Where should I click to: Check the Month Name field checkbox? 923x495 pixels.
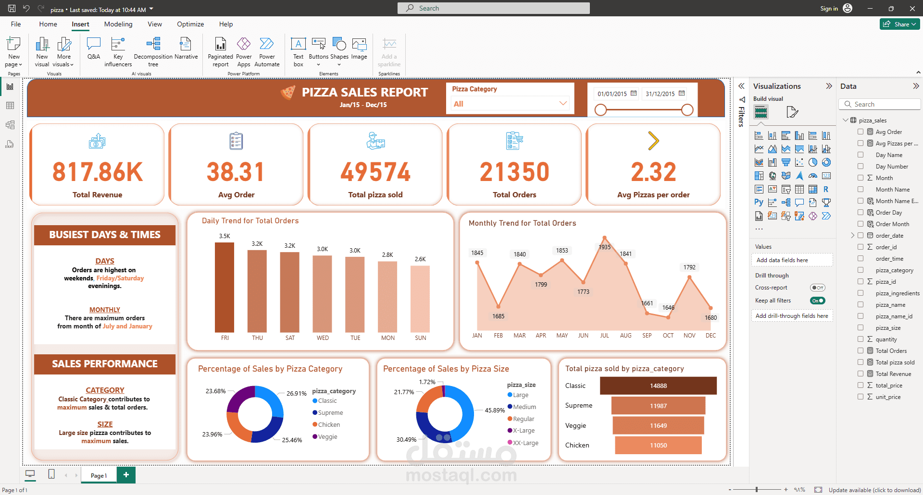coord(861,189)
